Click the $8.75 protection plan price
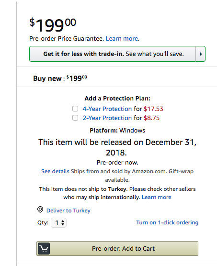This screenshot has width=217, height=266. 152,118
